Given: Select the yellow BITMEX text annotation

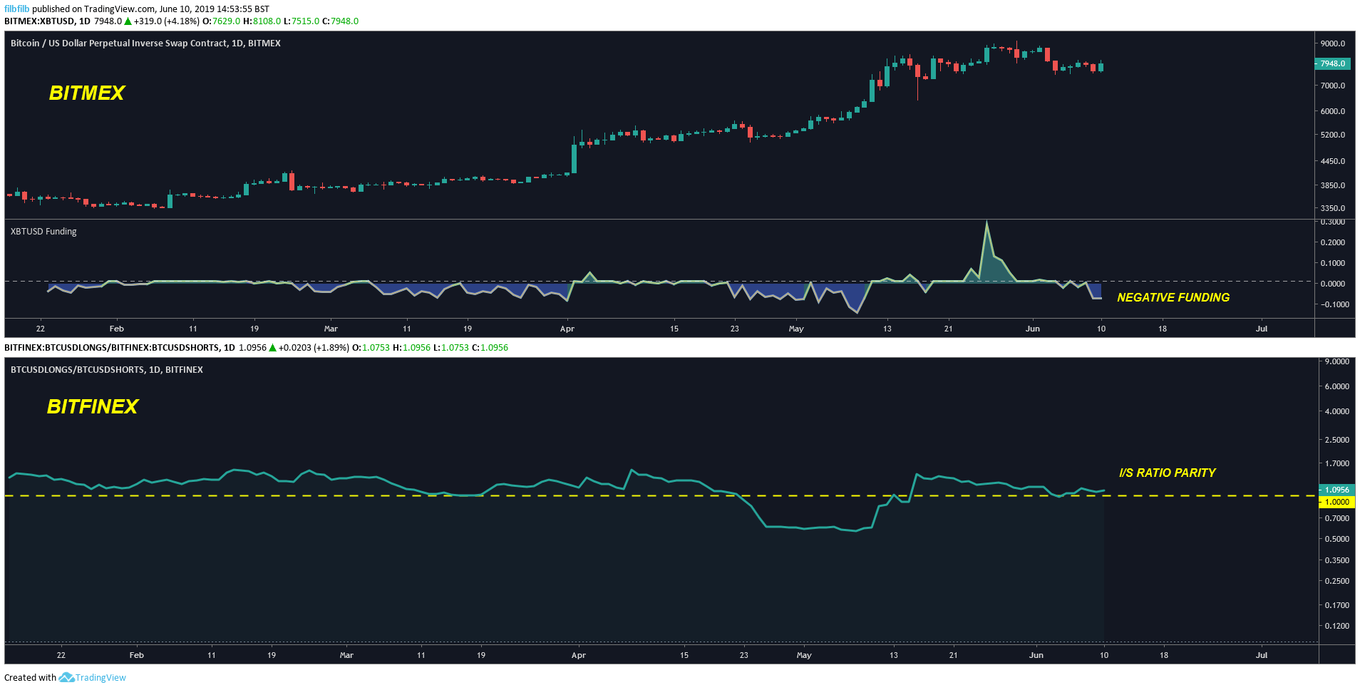Looking at the screenshot, I should tap(87, 93).
